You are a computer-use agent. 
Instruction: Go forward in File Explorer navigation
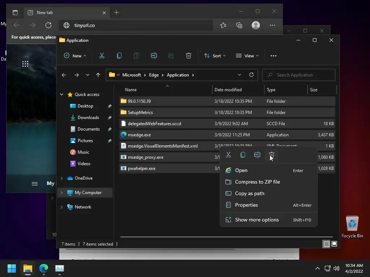[77, 75]
